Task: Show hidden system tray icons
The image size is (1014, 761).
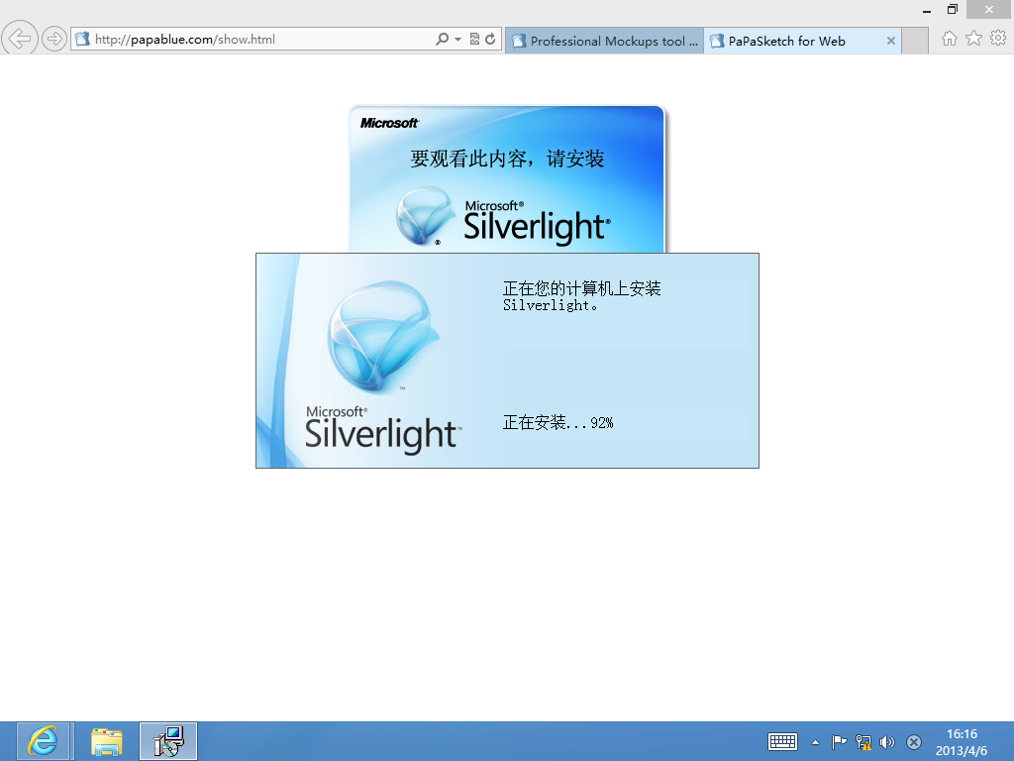Action: (x=816, y=742)
